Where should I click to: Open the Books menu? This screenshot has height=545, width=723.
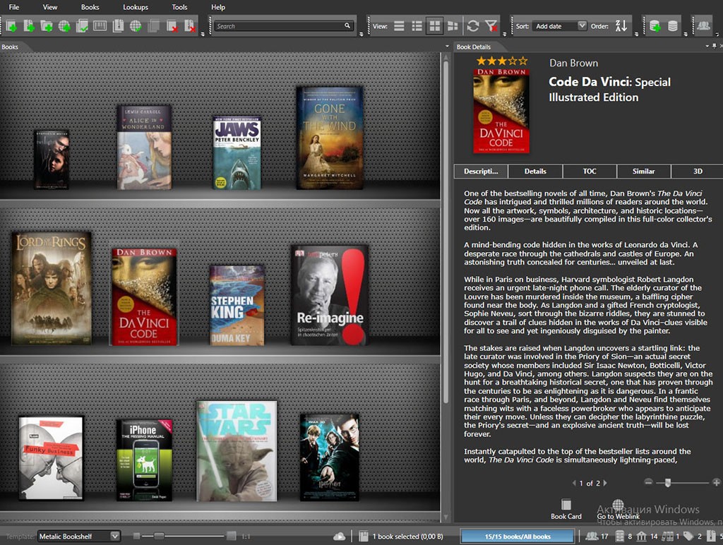pyautogui.click(x=90, y=7)
